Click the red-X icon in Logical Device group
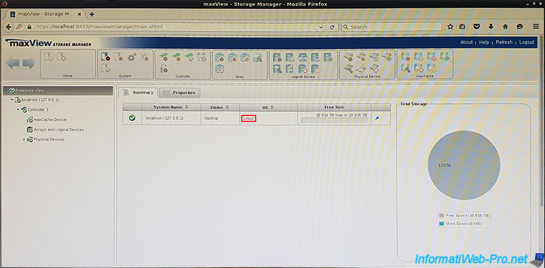This screenshot has height=268, width=545. click(x=303, y=68)
